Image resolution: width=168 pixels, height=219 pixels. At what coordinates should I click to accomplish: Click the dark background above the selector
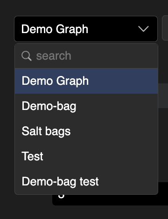pyautogui.click(x=84, y=7)
